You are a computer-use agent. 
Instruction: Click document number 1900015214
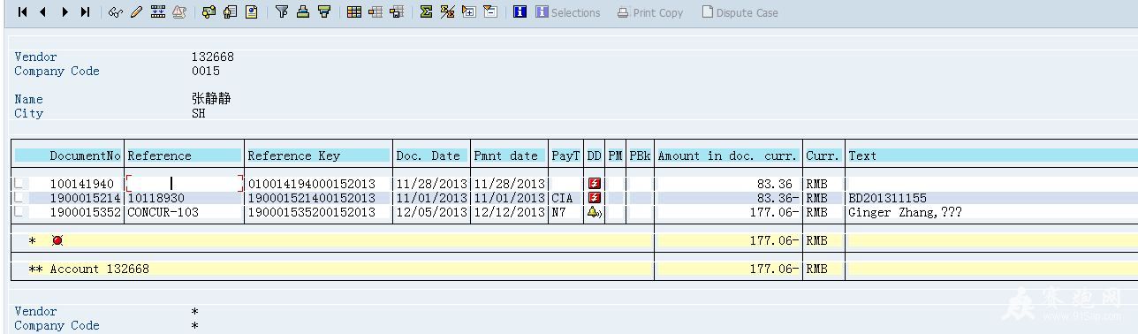pyautogui.click(x=85, y=198)
